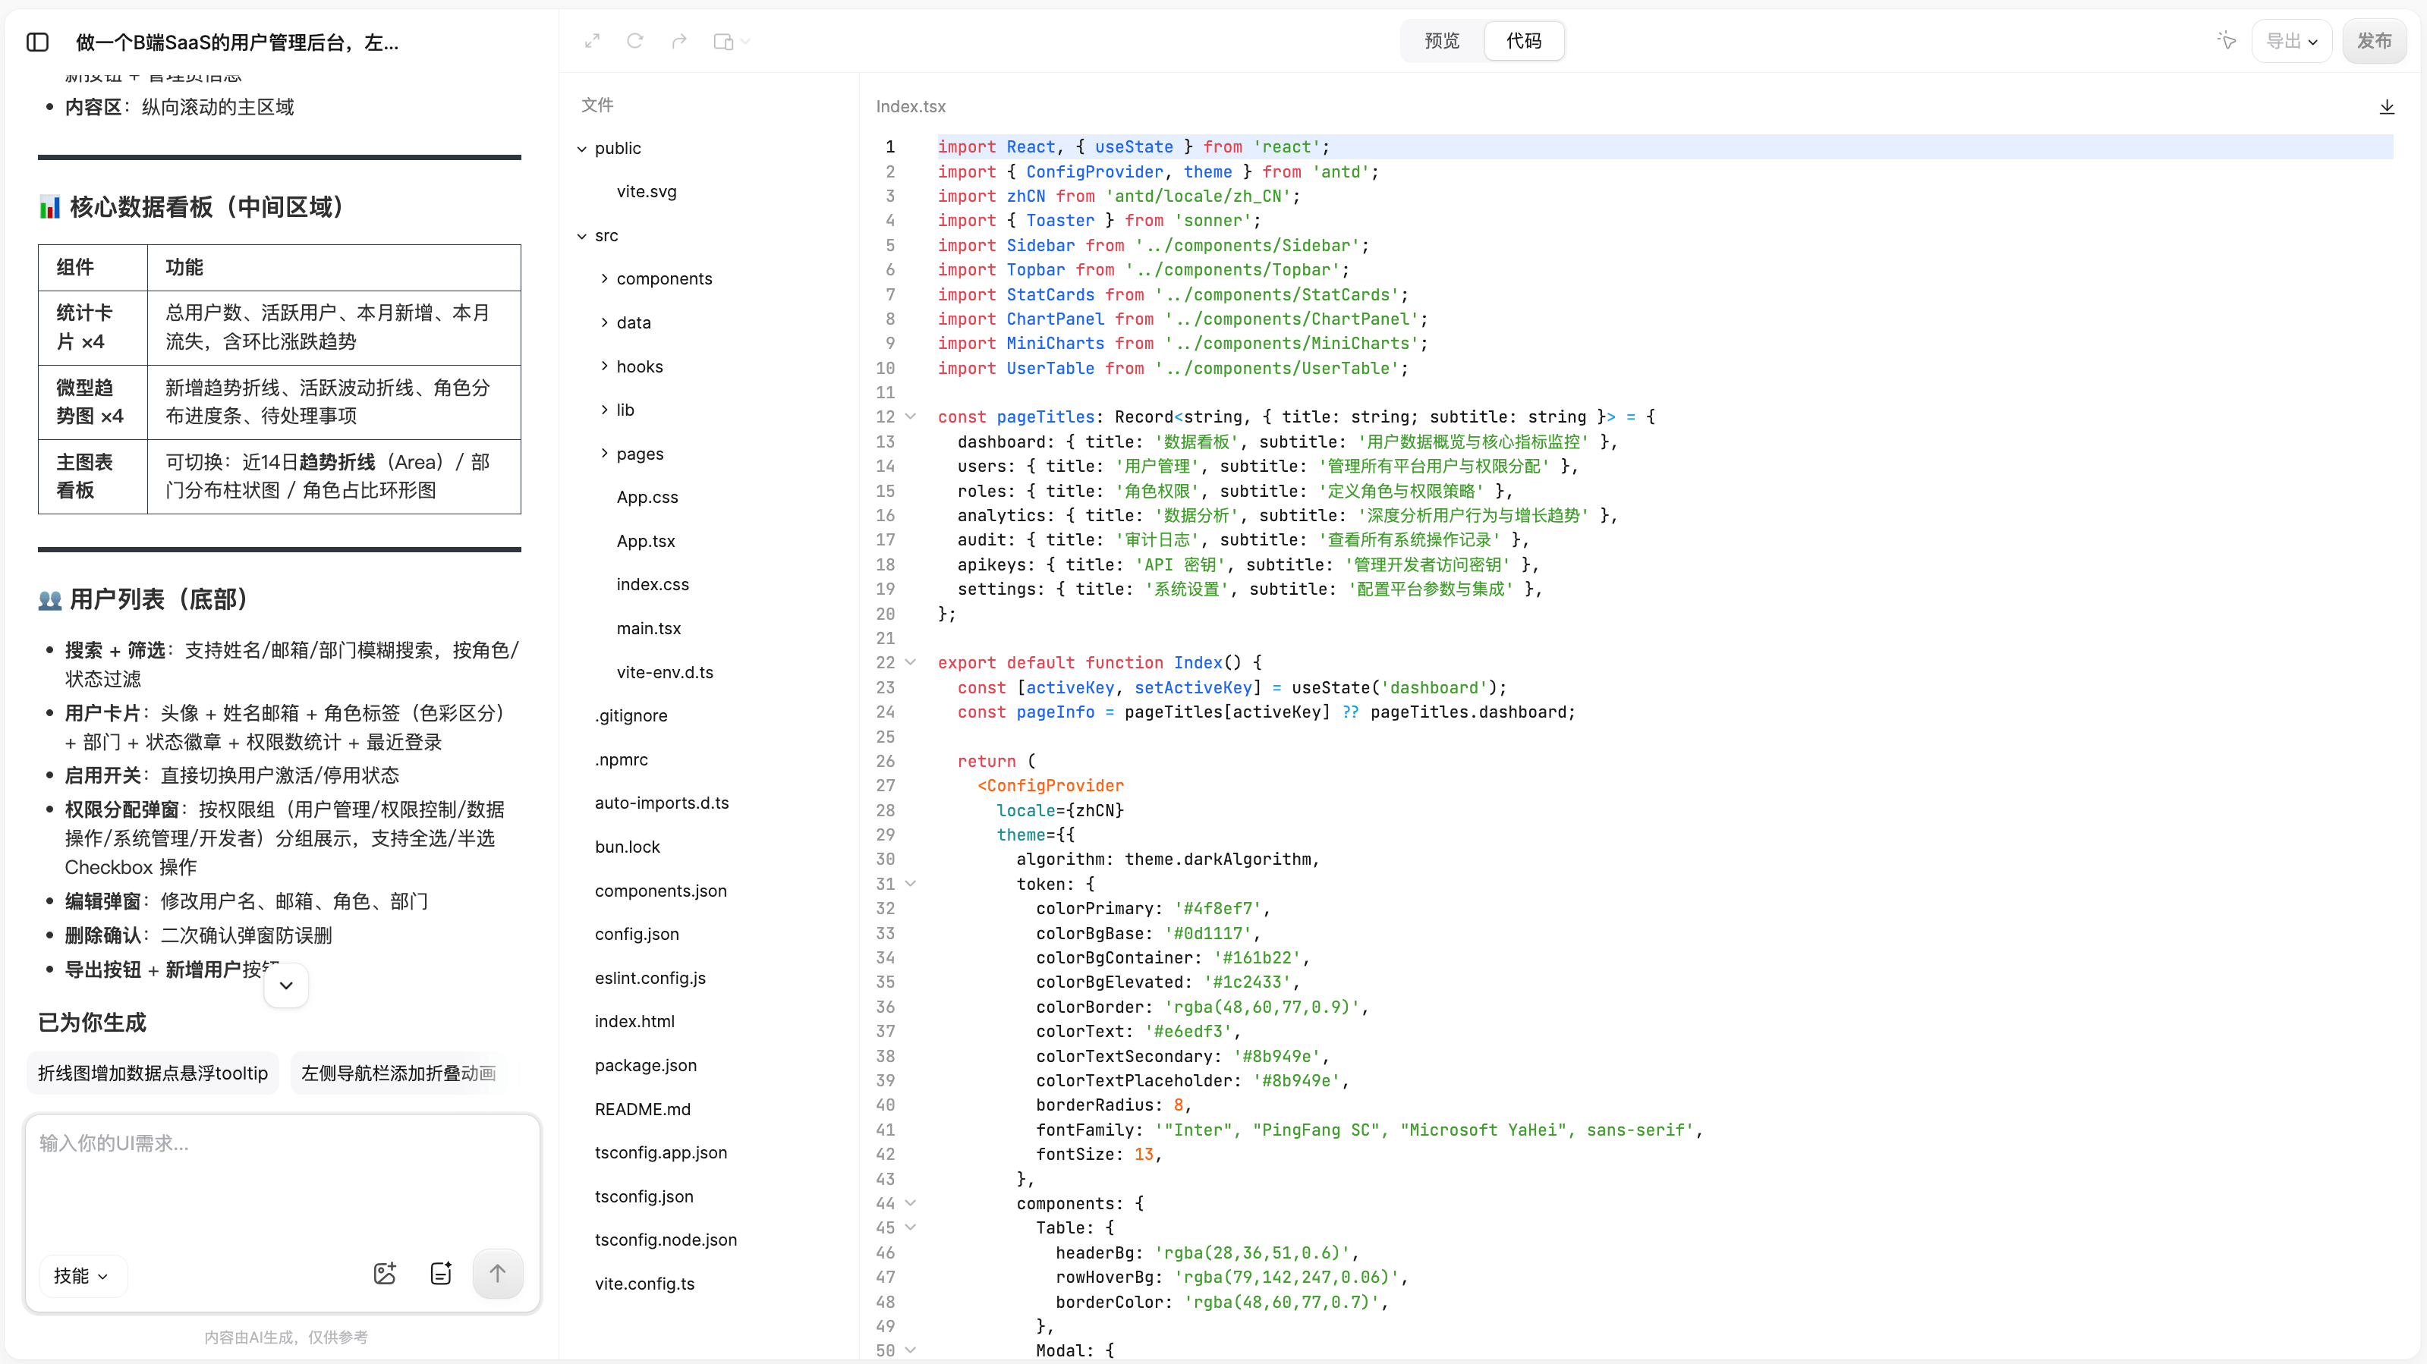
Task: Fold code at line 22 arrow
Action: coord(911,662)
